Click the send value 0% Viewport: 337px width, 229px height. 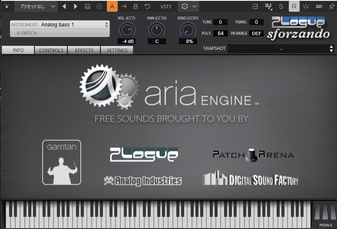[188, 41]
